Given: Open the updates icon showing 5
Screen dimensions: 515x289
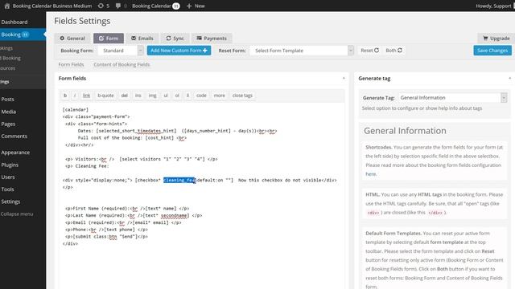Looking at the screenshot, I should click(104, 6).
